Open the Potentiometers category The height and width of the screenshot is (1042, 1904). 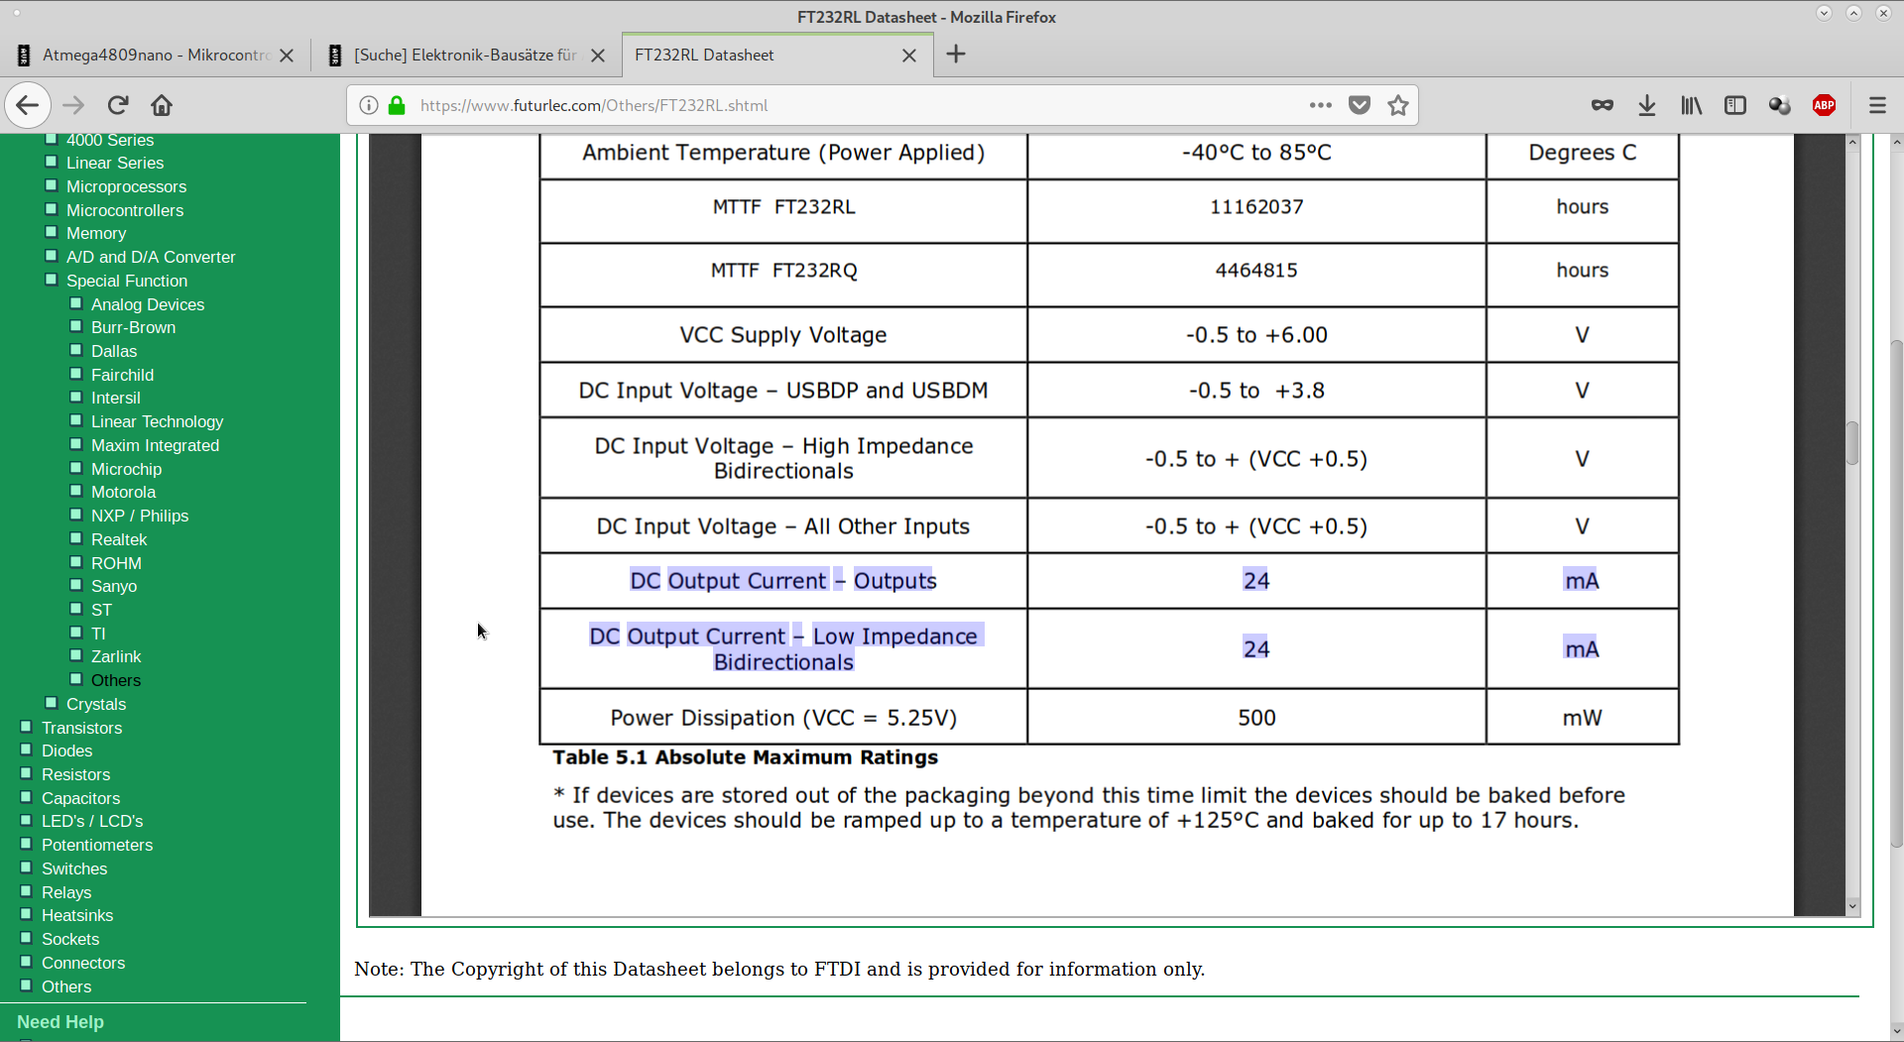tap(97, 845)
